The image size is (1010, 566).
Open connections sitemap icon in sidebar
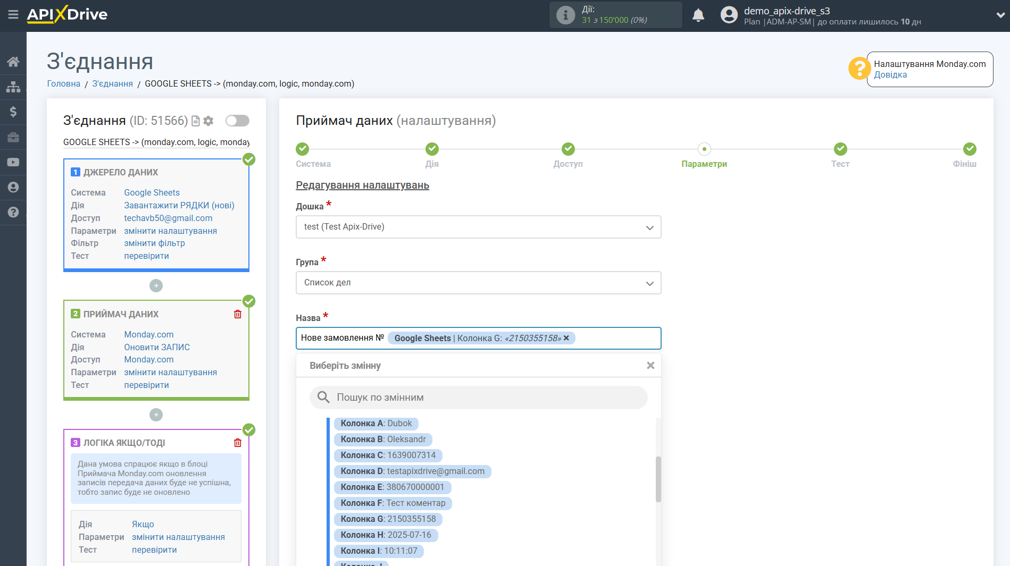pyautogui.click(x=13, y=87)
